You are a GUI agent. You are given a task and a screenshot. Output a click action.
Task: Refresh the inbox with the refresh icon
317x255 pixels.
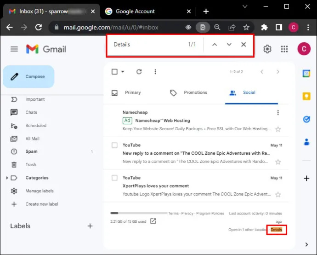tap(139, 72)
